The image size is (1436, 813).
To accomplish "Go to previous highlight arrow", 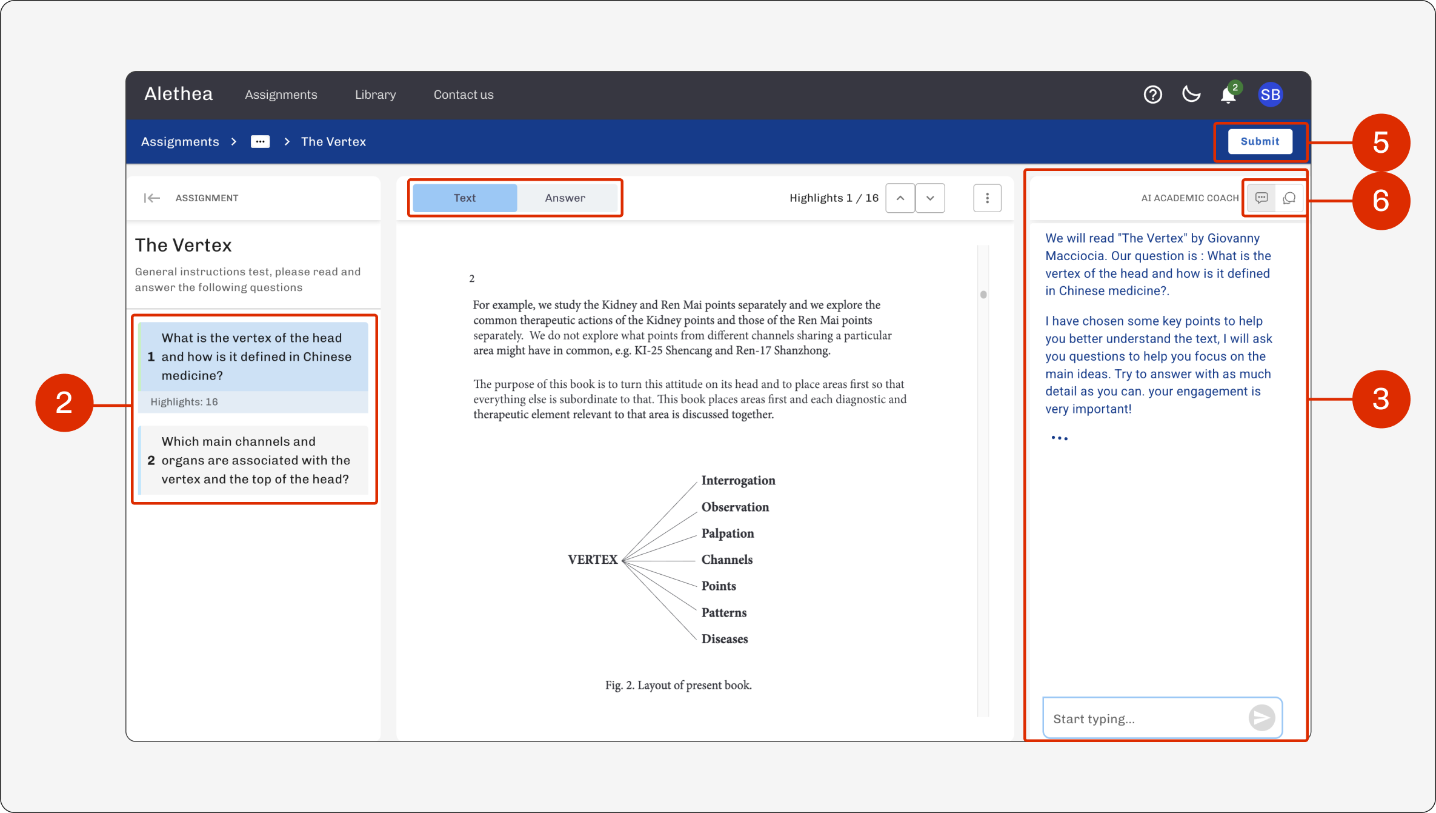I will (900, 198).
